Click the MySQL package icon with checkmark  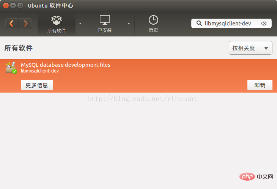(11, 68)
